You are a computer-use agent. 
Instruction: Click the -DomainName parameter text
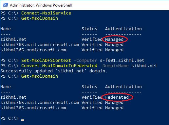[114, 66]
